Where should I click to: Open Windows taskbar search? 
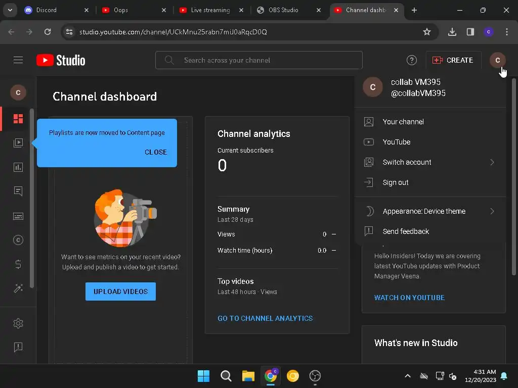[x=226, y=376]
